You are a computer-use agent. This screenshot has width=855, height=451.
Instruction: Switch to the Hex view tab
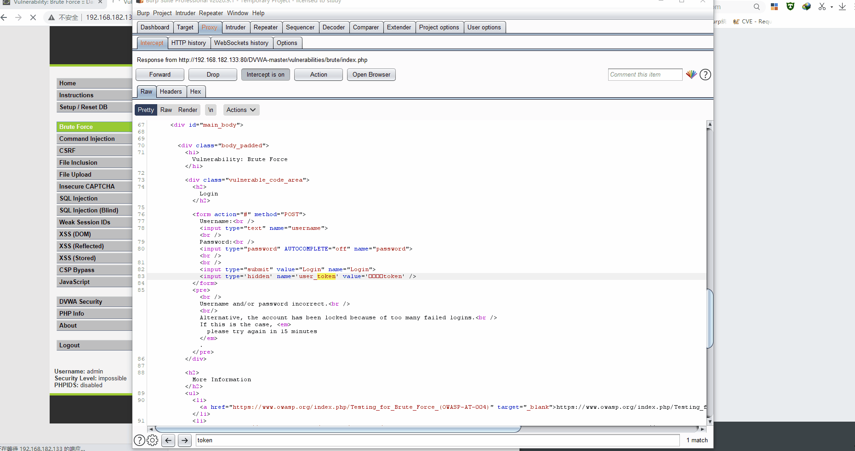195,92
